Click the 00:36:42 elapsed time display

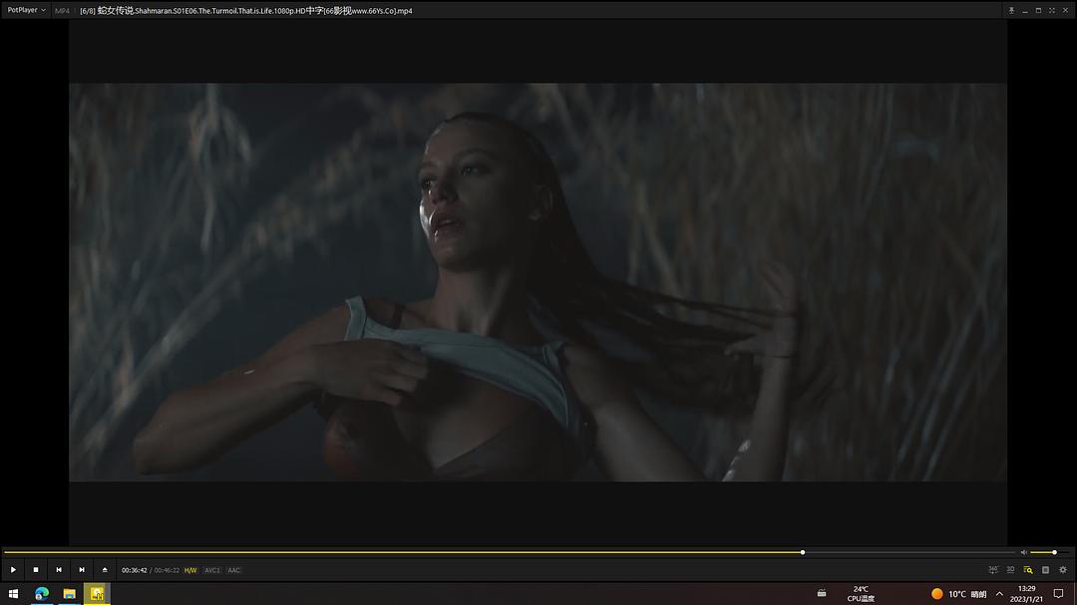click(134, 571)
